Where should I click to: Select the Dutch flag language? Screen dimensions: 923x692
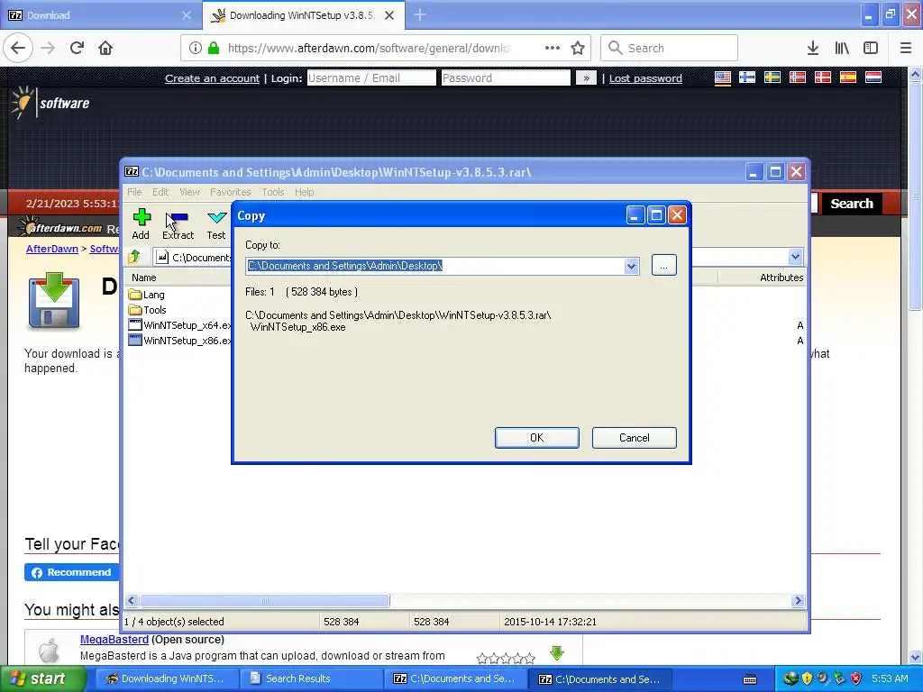(x=873, y=77)
